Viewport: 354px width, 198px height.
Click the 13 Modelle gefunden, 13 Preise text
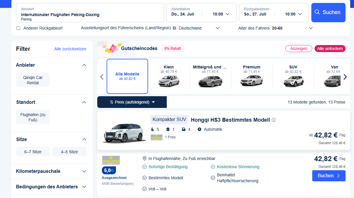[317, 102]
